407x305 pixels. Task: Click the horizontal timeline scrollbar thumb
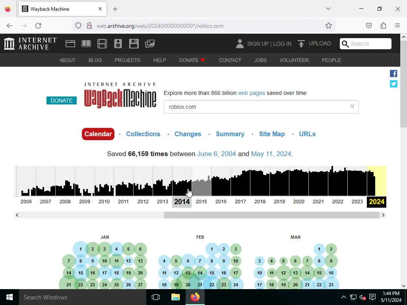click(271, 215)
